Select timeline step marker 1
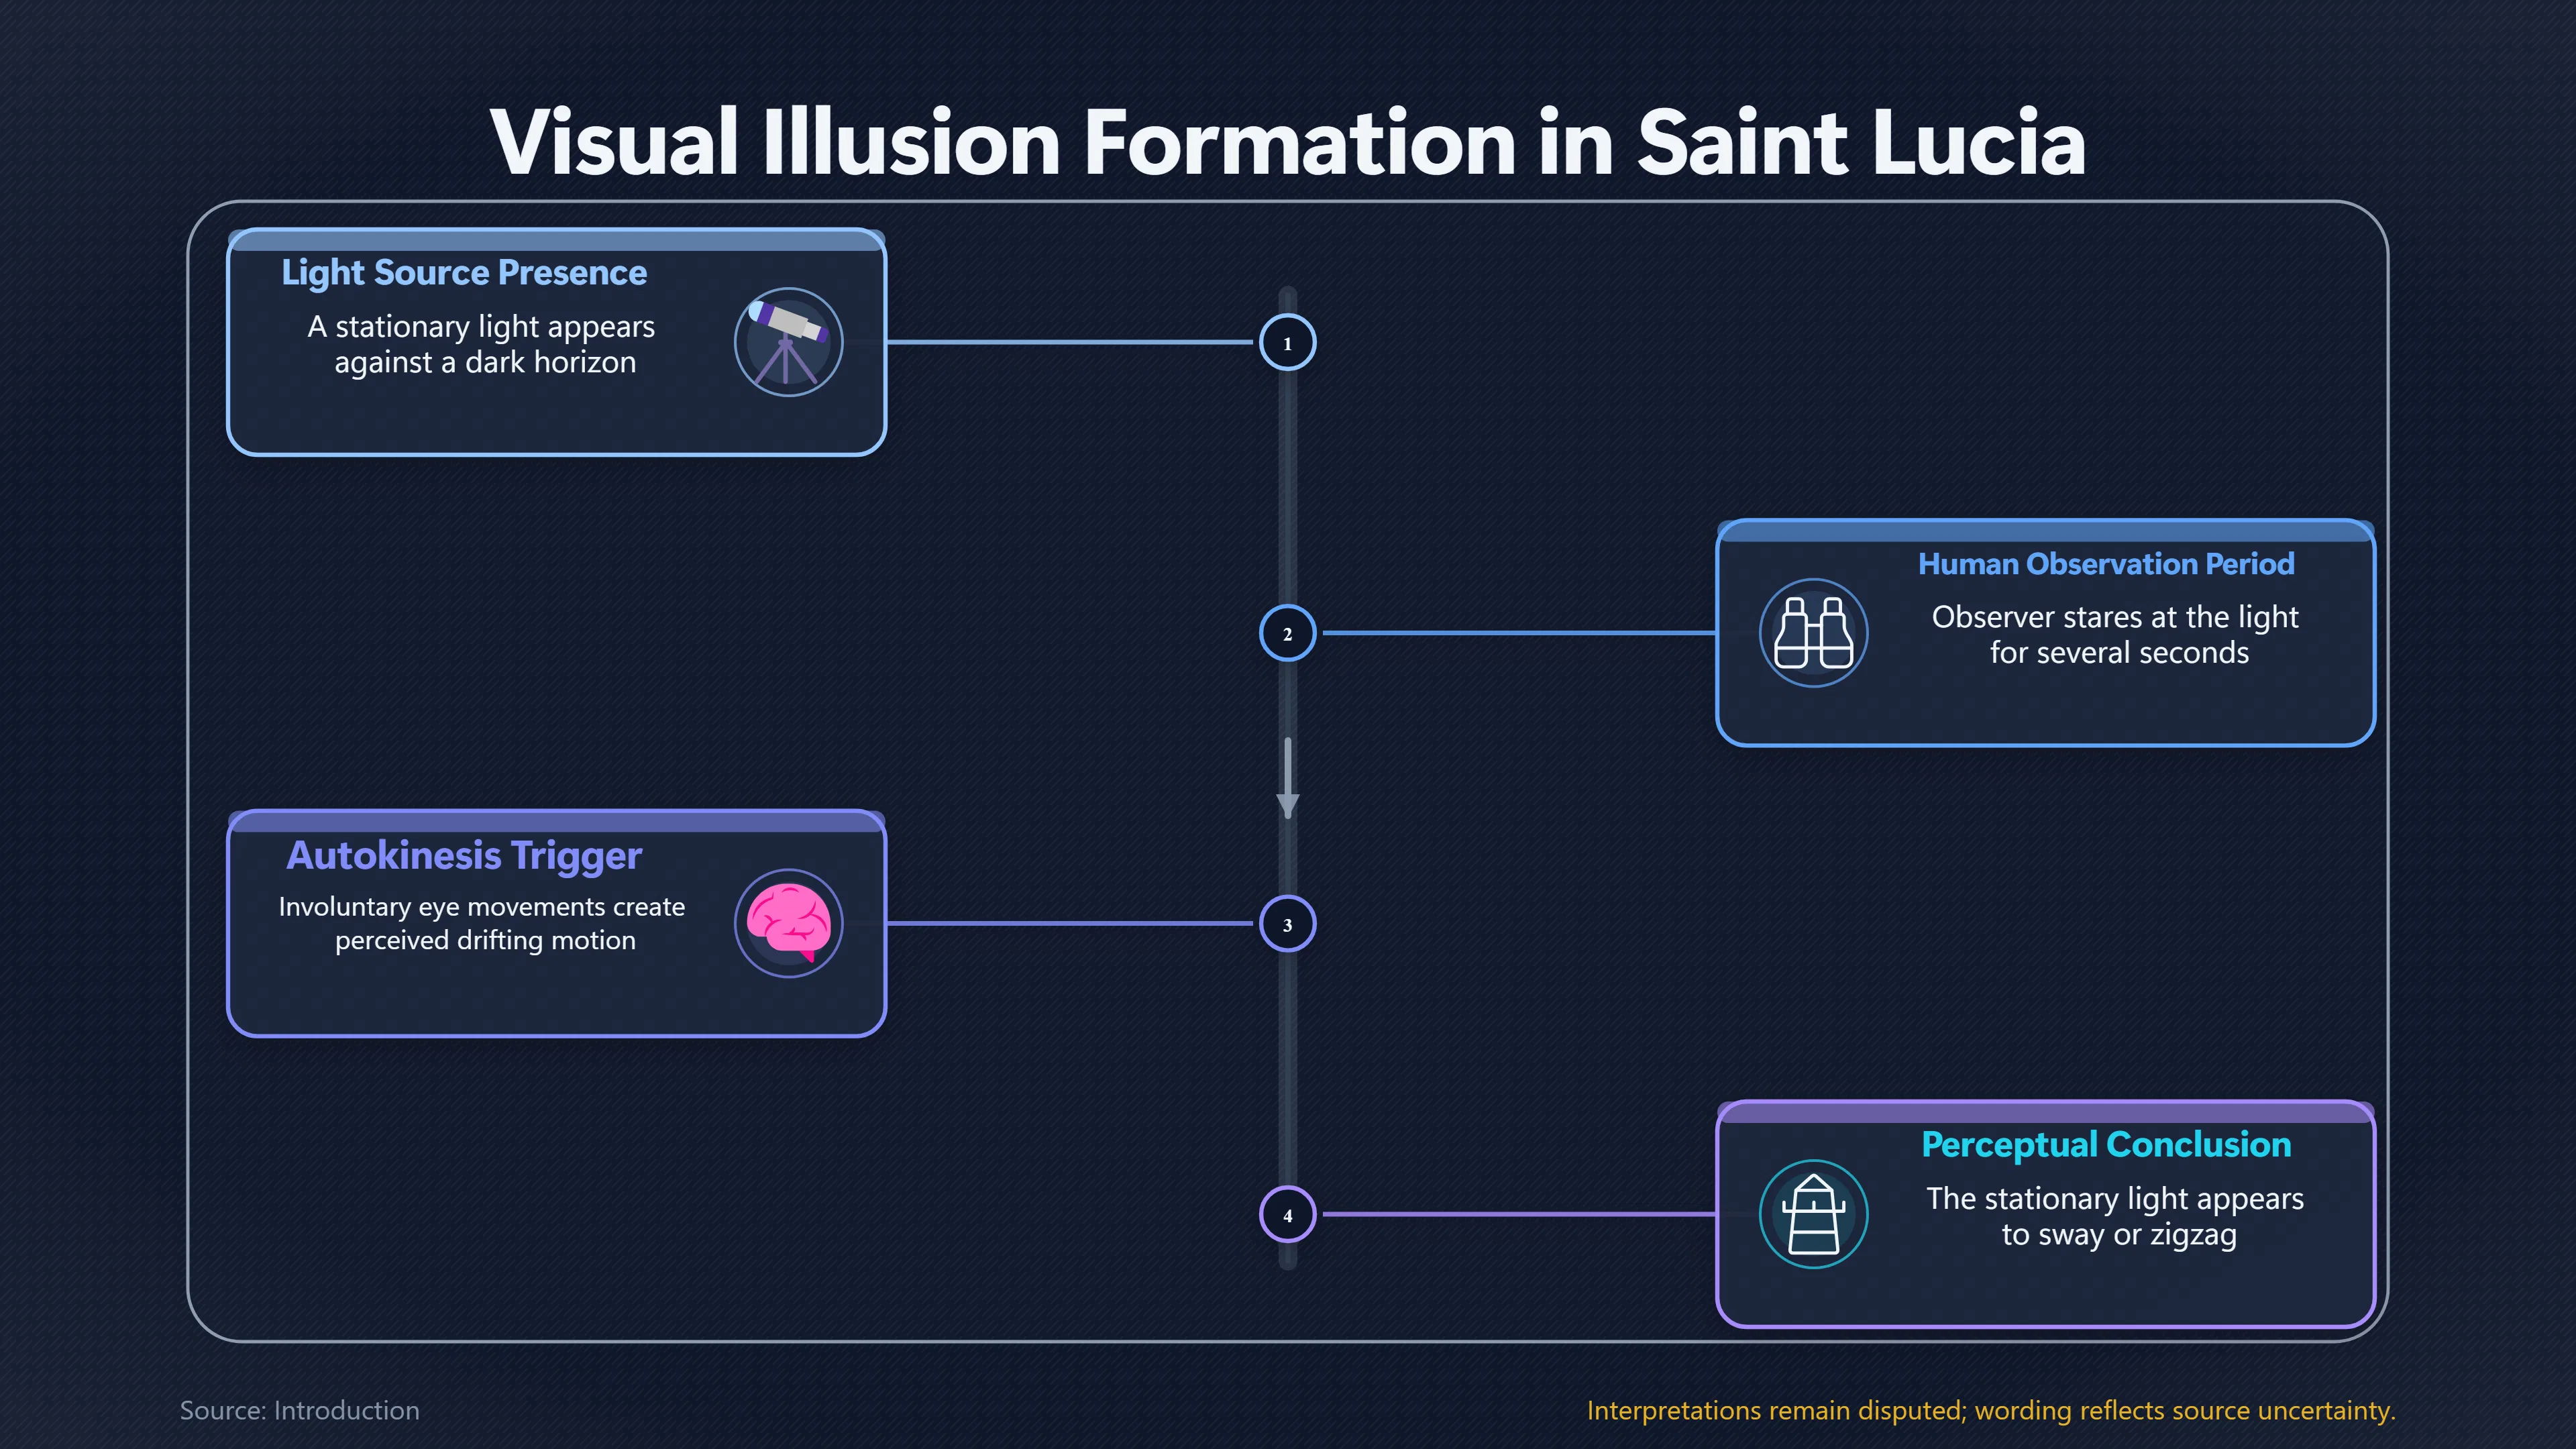The height and width of the screenshot is (1449, 2576). 1287,343
